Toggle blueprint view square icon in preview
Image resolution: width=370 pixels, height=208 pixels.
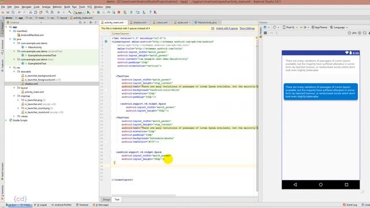(265, 33)
